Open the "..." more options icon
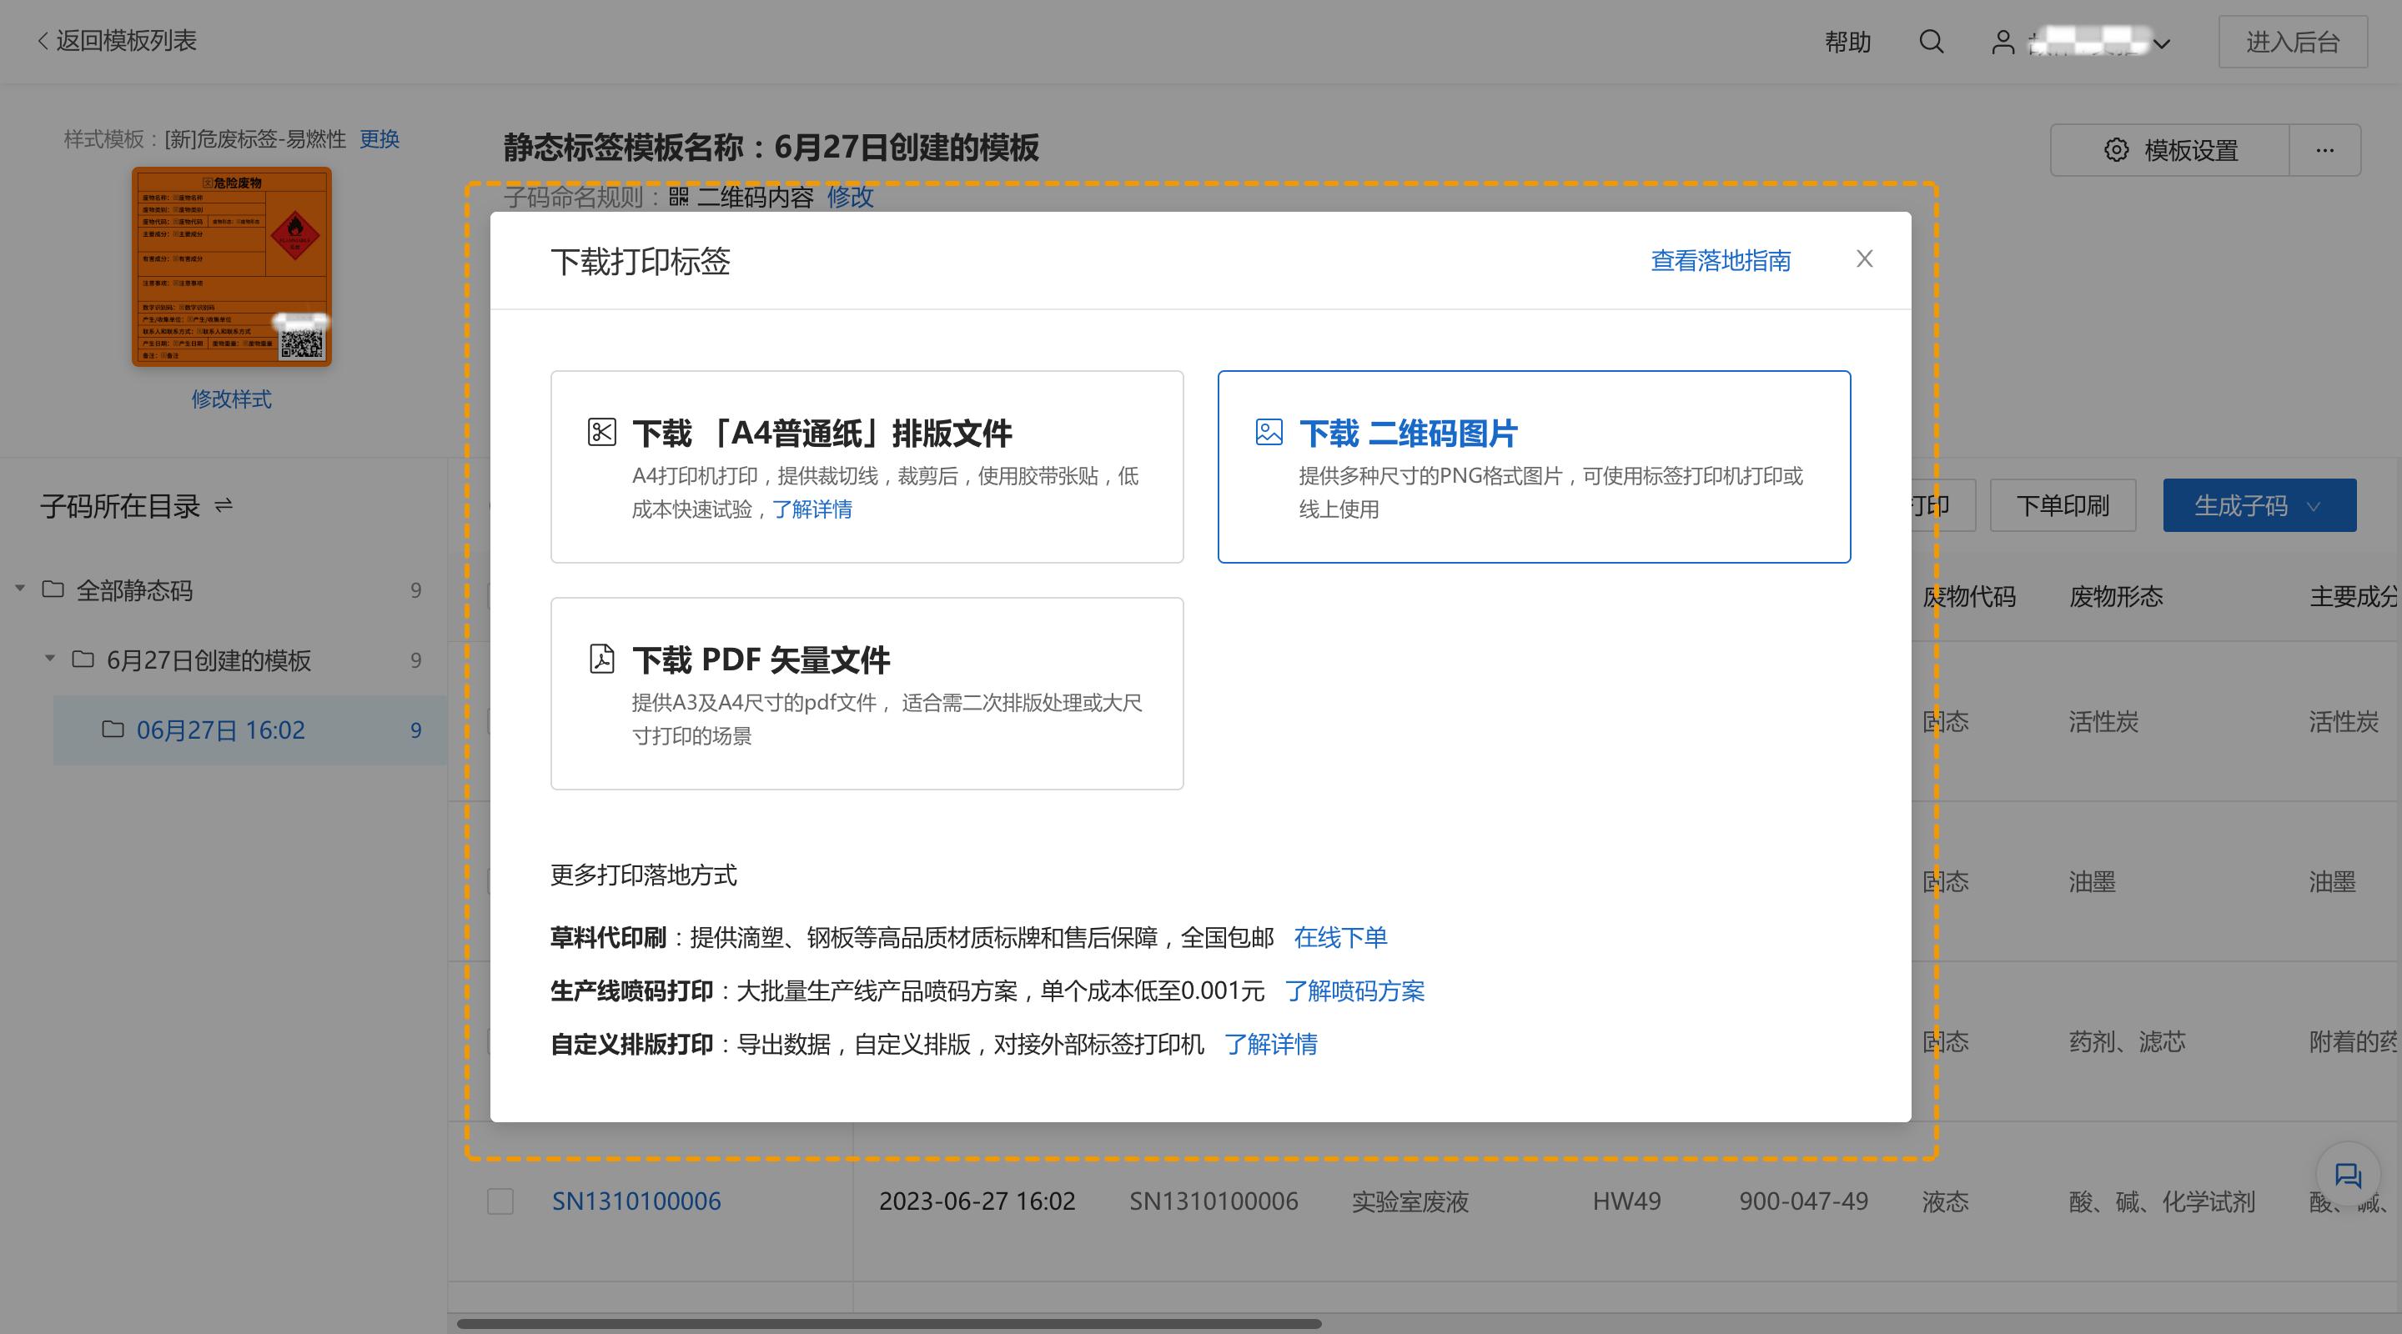Screen dimensions: 2402x1334 coord(2324,149)
